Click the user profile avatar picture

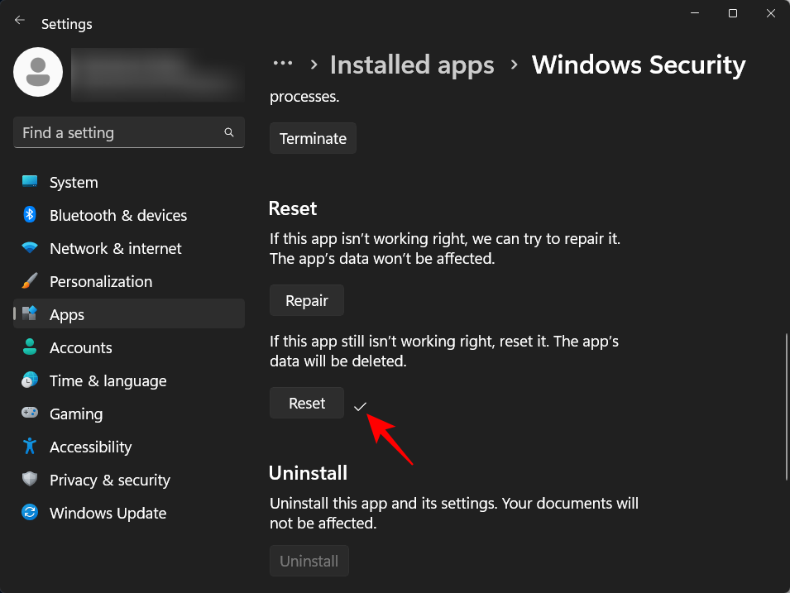click(x=37, y=72)
